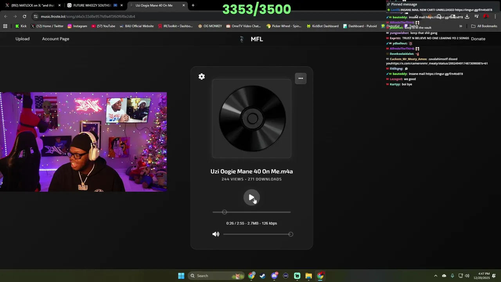
Task: Open the YouTube bookmark
Action: tap(103, 26)
